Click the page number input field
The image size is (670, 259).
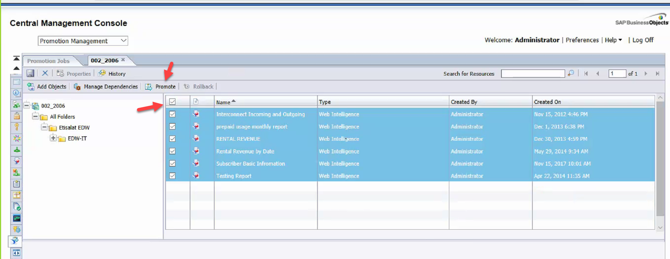click(617, 74)
